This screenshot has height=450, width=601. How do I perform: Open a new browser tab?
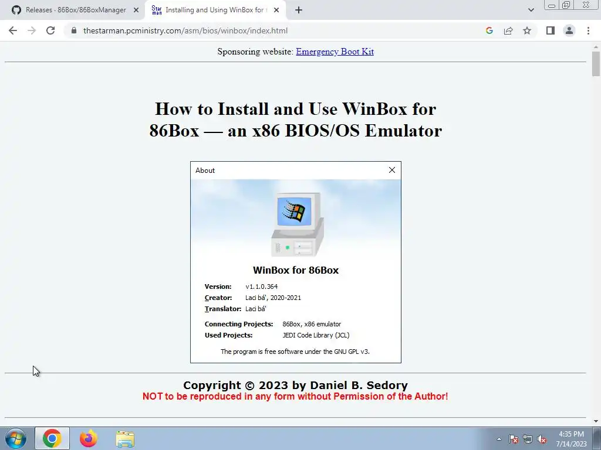click(x=299, y=11)
